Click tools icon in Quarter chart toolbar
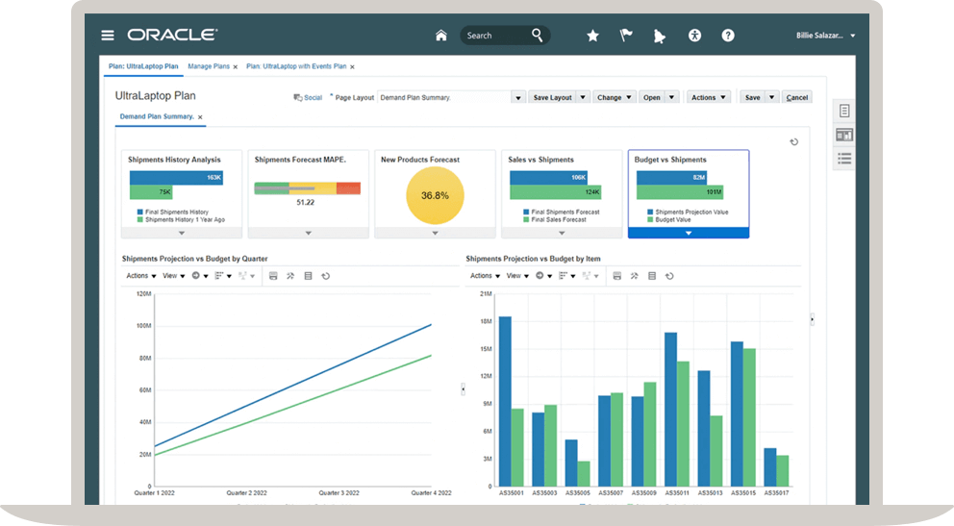Viewport: 954px width, 526px height. coord(290,276)
